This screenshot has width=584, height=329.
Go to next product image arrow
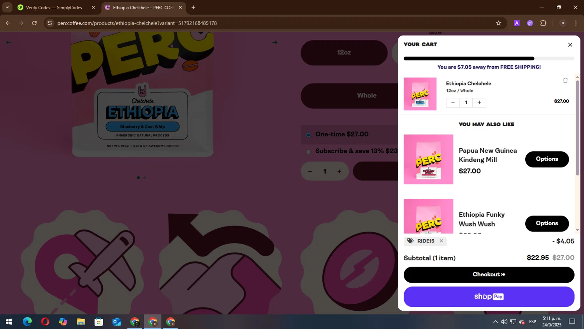pyautogui.click(x=275, y=42)
